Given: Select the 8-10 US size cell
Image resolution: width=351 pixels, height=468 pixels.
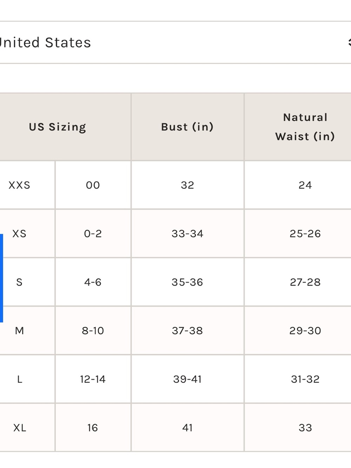Looking at the screenshot, I should (x=93, y=330).
